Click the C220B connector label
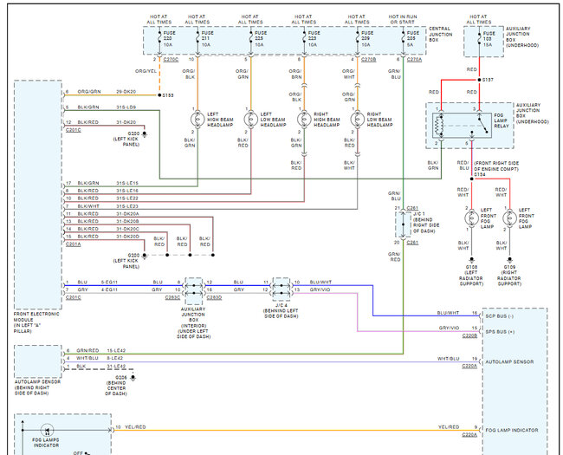 pos(469,335)
